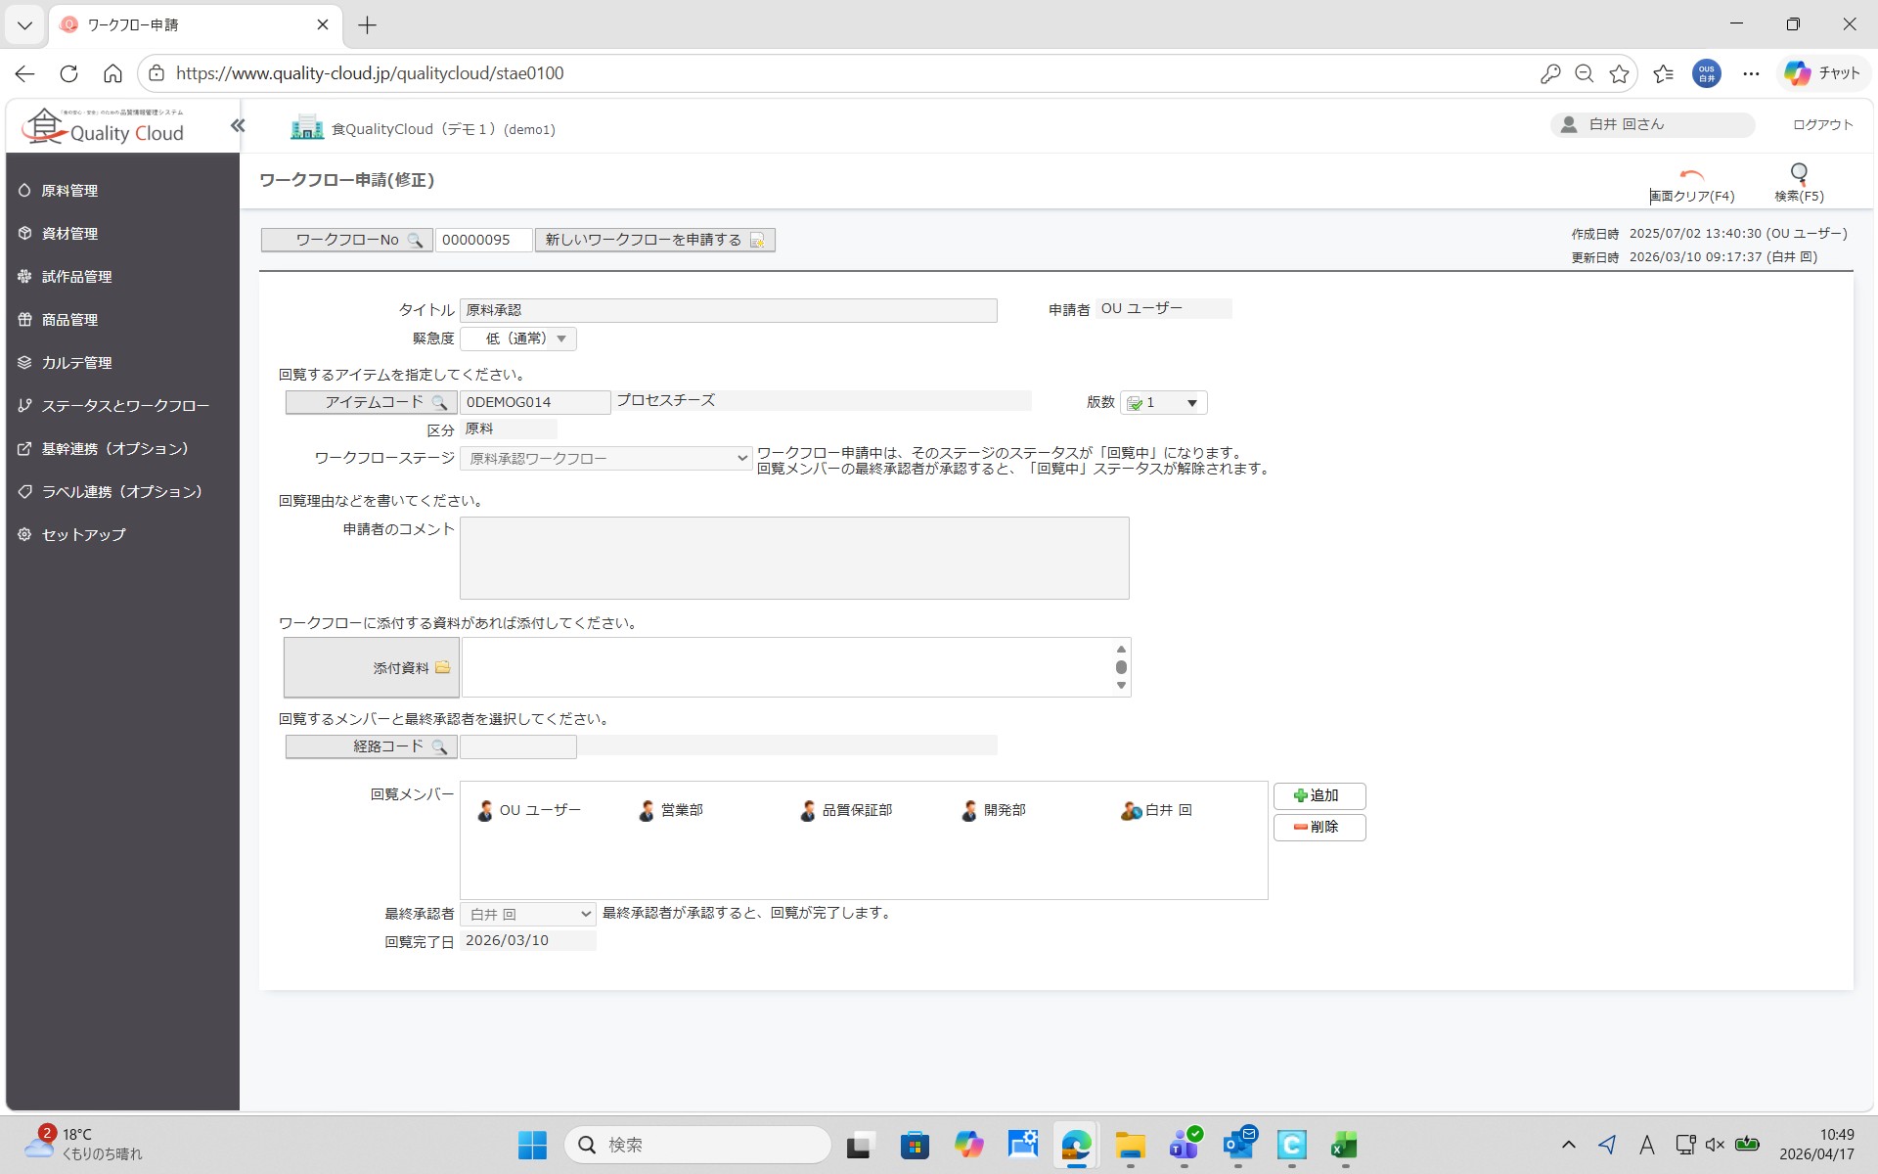The width and height of the screenshot is (1878, 1174).
Task: Click the 追加 button
Action: [1319, 795]
